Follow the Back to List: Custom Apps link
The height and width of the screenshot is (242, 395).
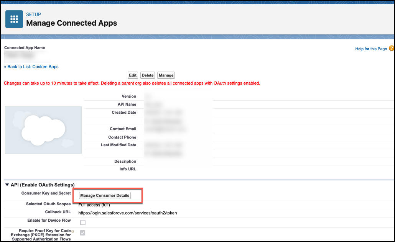(x=31, y=67)
